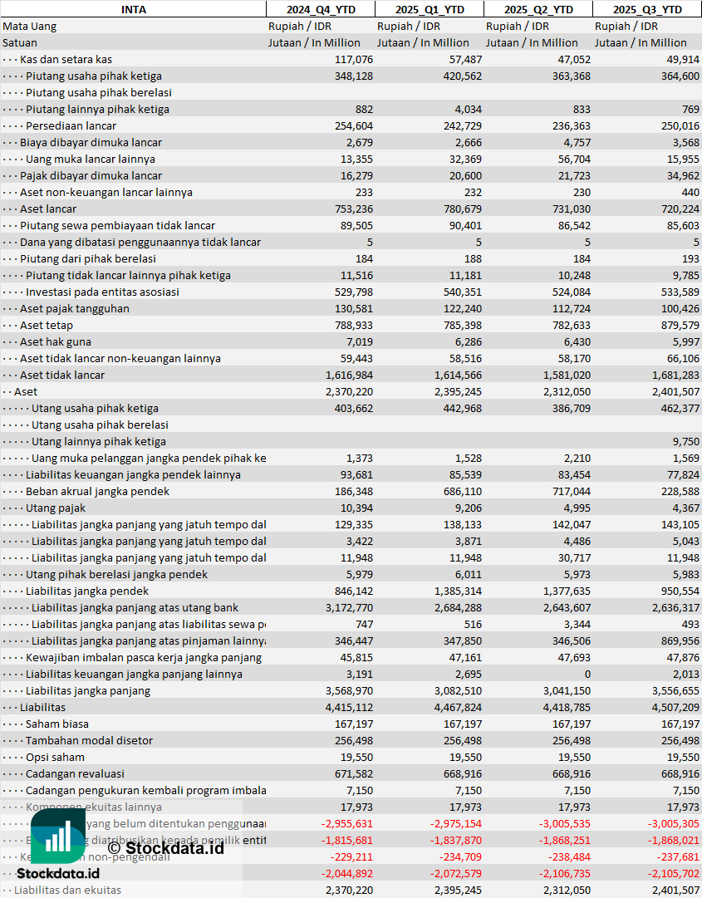Click Jutaan / In Million under 2025_Q3_YTD

(641, 43)
